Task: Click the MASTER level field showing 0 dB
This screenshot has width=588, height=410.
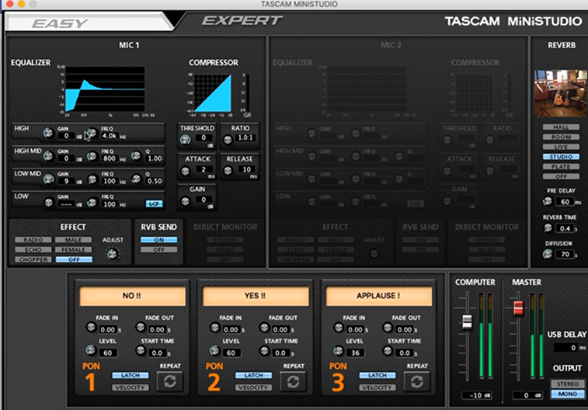Action: click(527, 395)
